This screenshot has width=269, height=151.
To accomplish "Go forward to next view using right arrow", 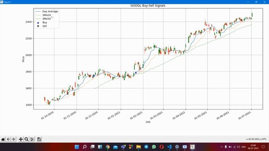I will [13, 139].
